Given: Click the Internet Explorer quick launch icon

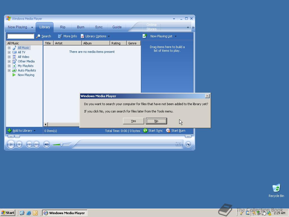Looking at the screenshot, I should [29, 213].
